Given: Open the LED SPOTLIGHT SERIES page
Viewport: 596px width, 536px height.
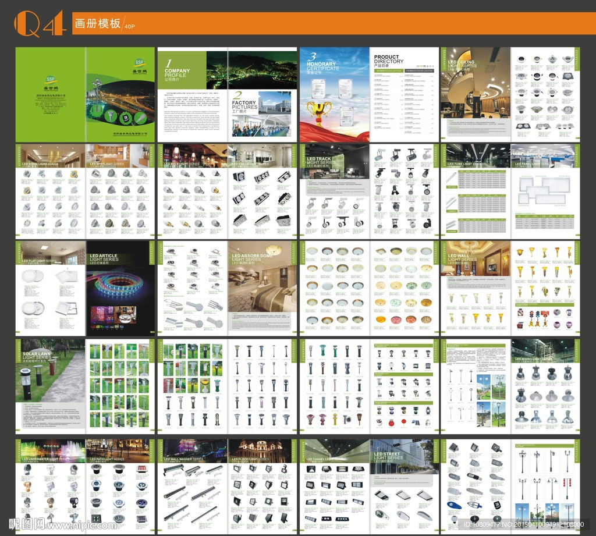Looking at the screenshot, I should coord(120,191).
